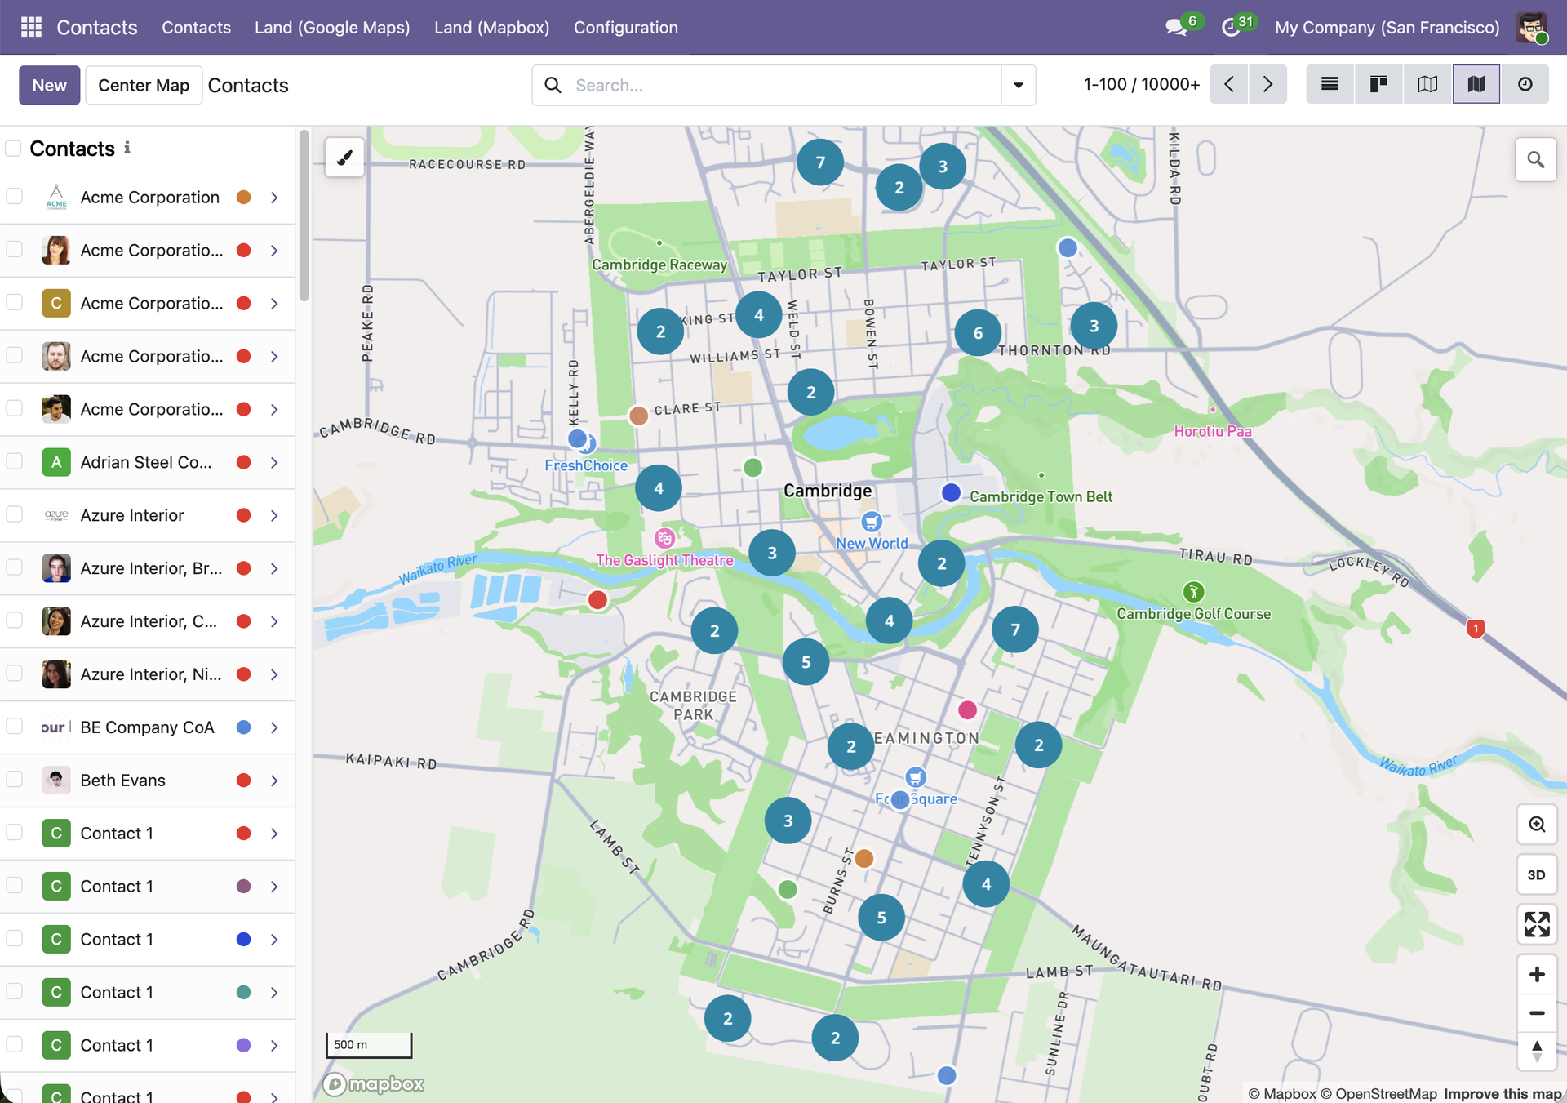The image size is (1567, 1103).
Task: Expand the Adrian Steel Co row chevron
Action: [274, 463]
